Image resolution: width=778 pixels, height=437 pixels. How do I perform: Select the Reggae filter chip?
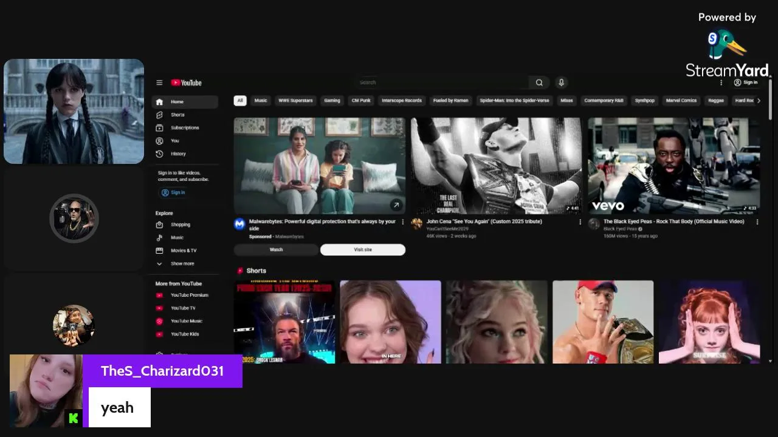[x=716, y=100]
